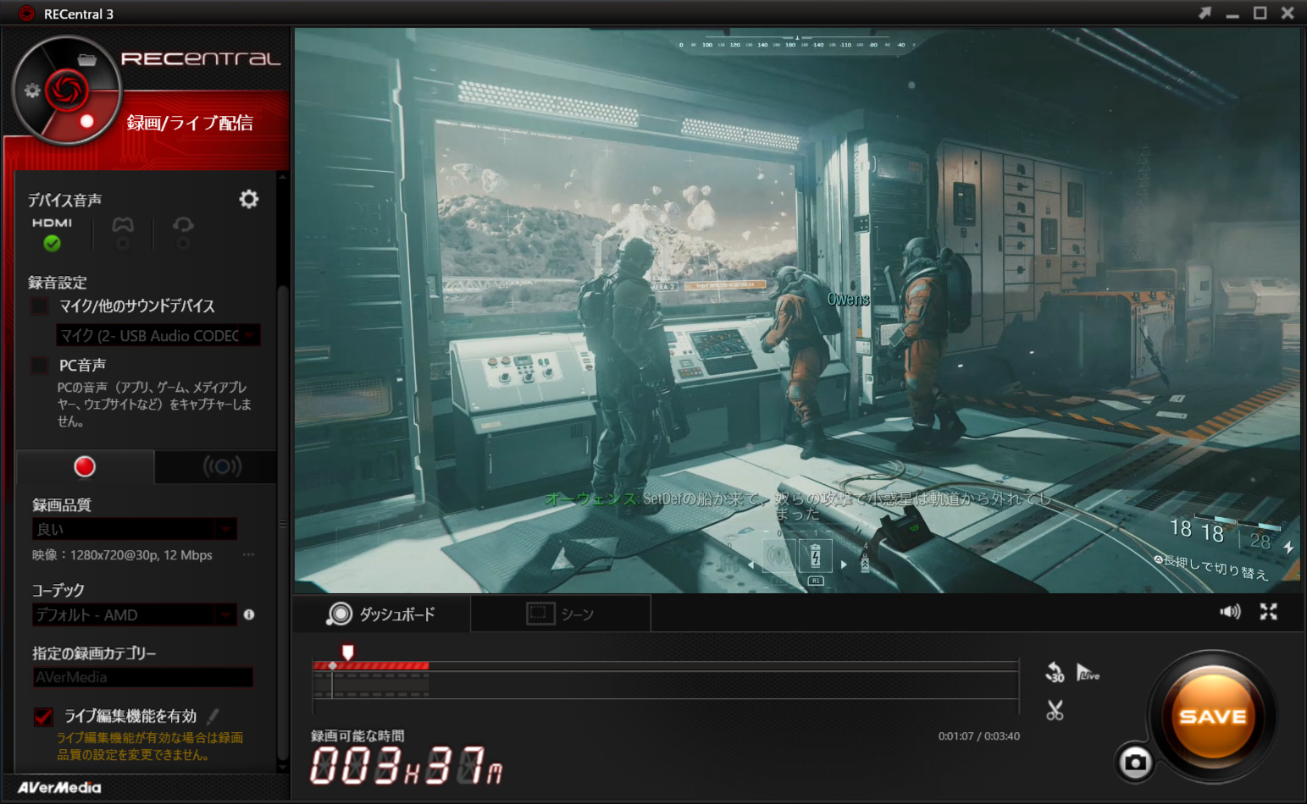Screen dimensions: 1307x804
Task: Open settings gear on the RECentral dial
Action: click(32, 91)
